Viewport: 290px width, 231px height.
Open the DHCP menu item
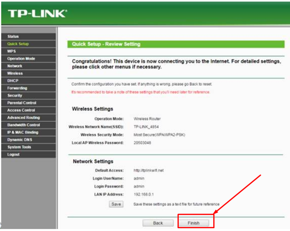tap(28, 81)
